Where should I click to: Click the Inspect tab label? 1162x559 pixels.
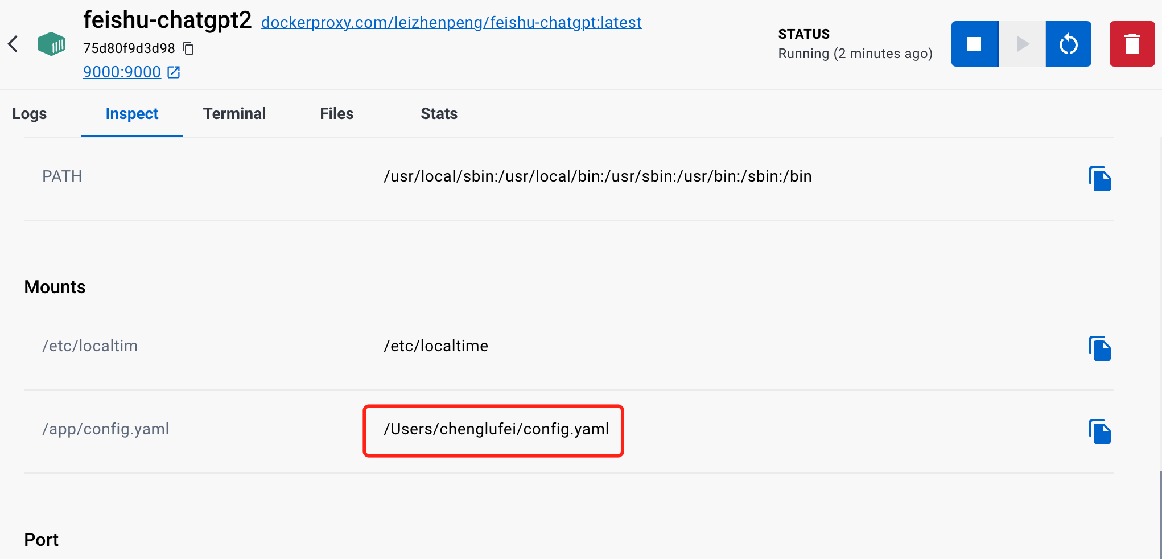coord(131,113)
